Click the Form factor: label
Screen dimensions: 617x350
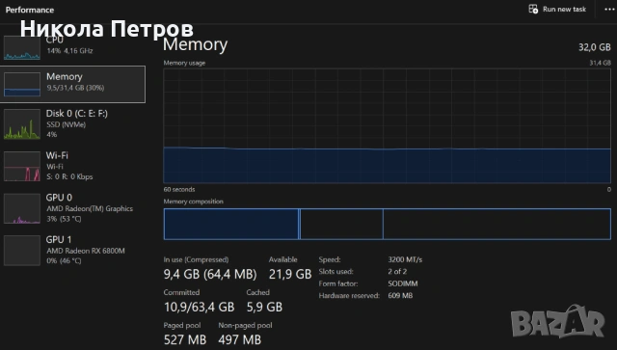click(x=338, y=283)
